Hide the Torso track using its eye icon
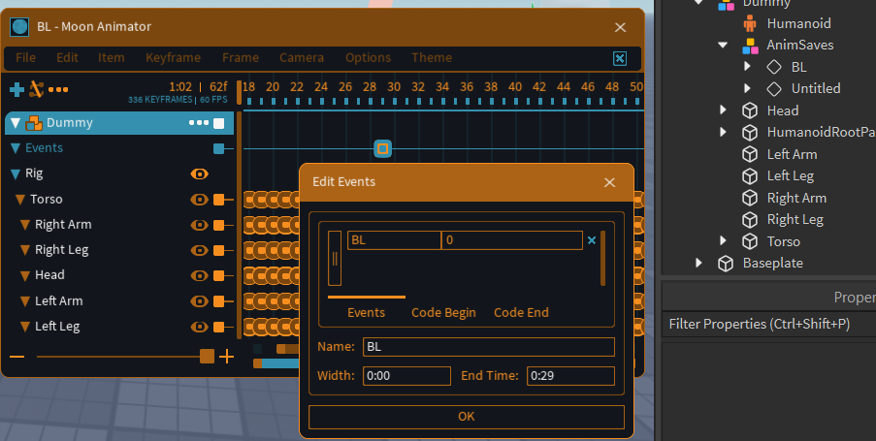This screenshot has height=441, width=876. [x=200, y=199]
